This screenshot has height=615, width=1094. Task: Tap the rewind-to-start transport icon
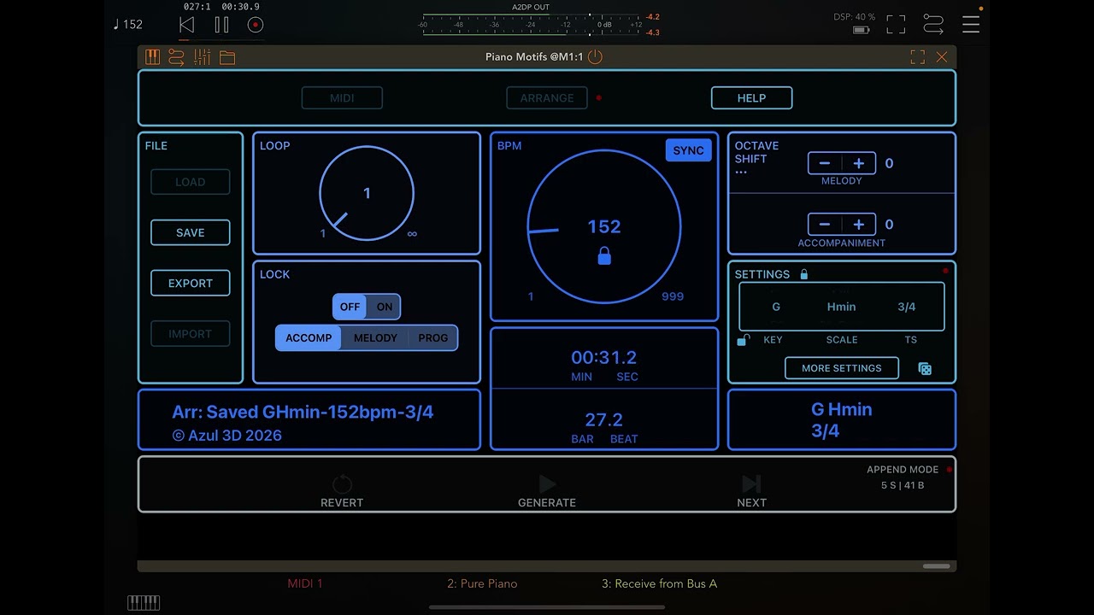[186, 25]
